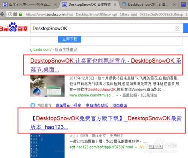Screen dimensions: 188x158
Task: Click 桌面雪花小程序 recommendation link
Action: (x=68, y=105)
